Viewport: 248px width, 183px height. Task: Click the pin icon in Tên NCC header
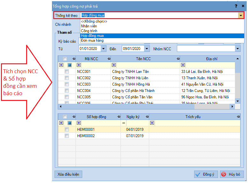pos(177,59)
